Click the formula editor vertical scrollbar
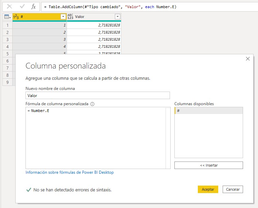Image resolution: width=258 pixels, height=208 pixels. pyautogui.click(x=168, y=138)
